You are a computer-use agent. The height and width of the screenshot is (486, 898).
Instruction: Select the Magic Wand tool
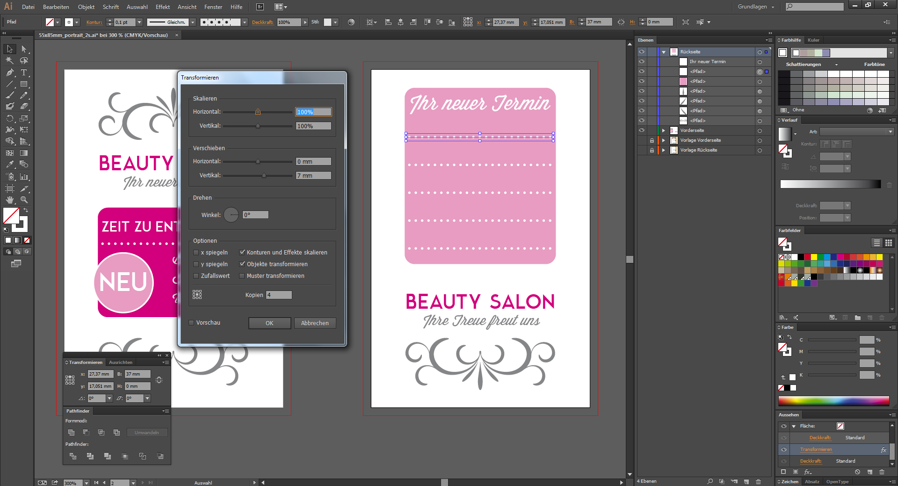(10, 60)
